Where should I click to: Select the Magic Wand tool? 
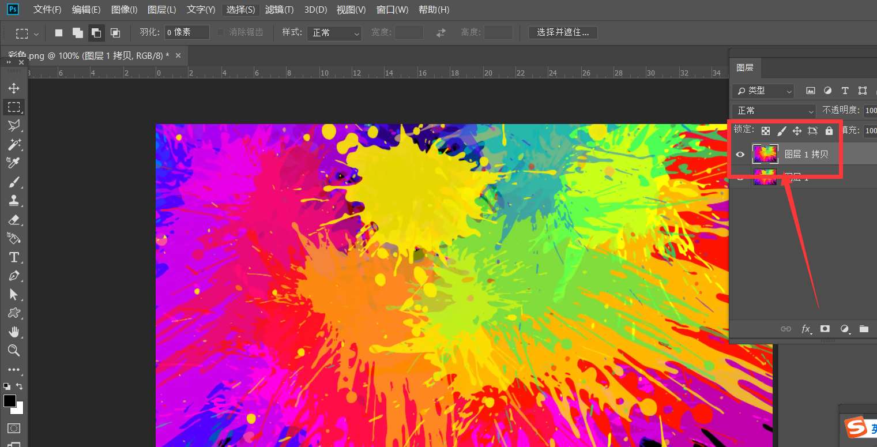14,144
